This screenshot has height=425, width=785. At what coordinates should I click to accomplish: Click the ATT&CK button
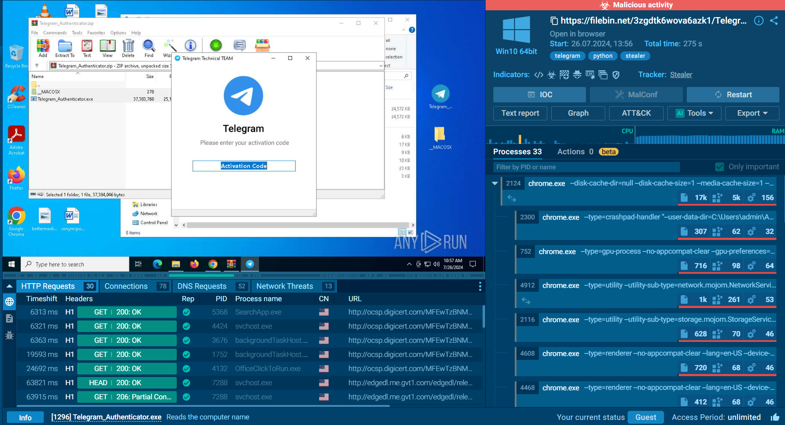pos(636,113)
